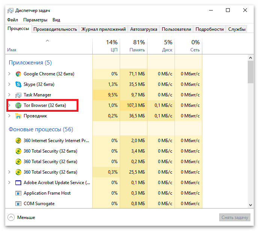The height and width of the screenshot is (231, 259).
Task: Click the Task Manager process icon
Action: click(x=18, y=95)
